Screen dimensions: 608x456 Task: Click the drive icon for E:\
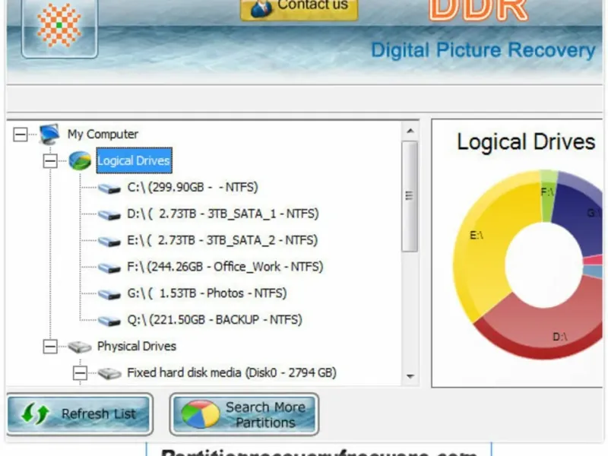(x=109, y=241)
